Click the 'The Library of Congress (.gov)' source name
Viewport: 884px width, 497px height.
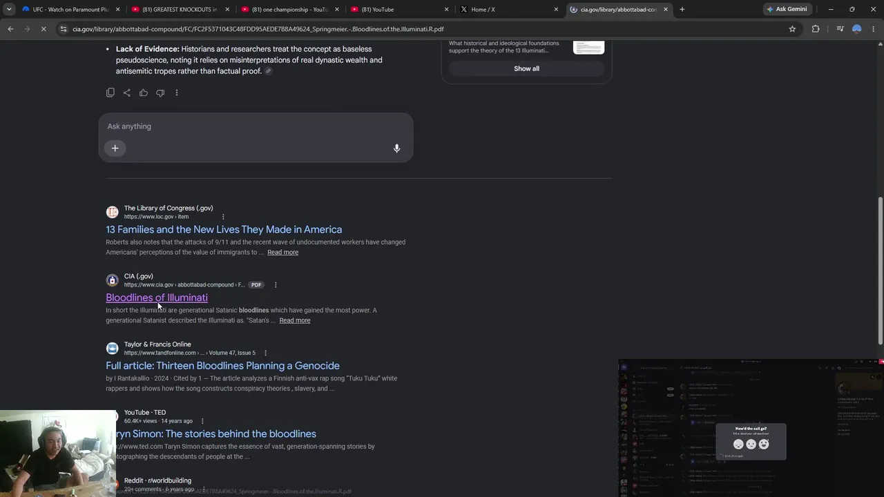169,208
